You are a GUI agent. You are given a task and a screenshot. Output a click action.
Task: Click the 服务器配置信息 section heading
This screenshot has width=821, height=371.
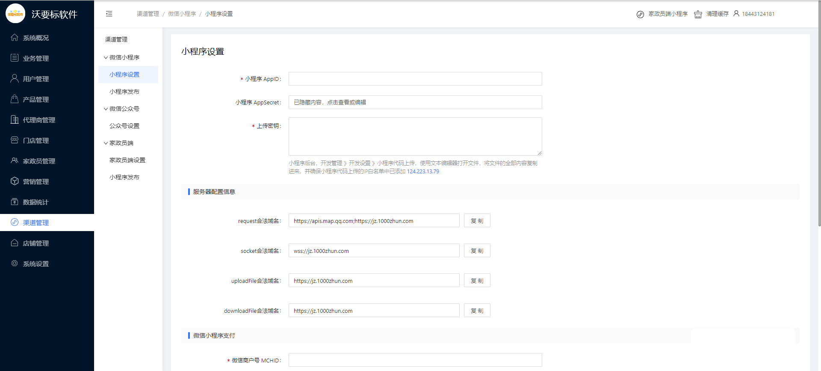click(x=214, y=192)
